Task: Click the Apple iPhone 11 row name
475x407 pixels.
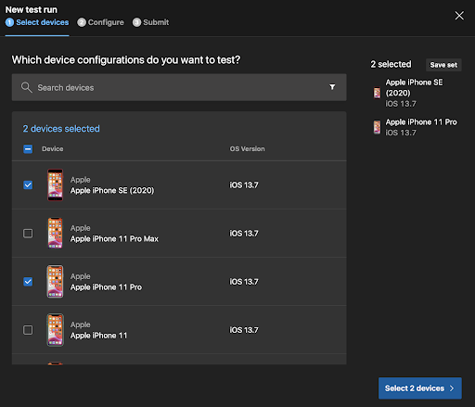Action: point(98,336)
